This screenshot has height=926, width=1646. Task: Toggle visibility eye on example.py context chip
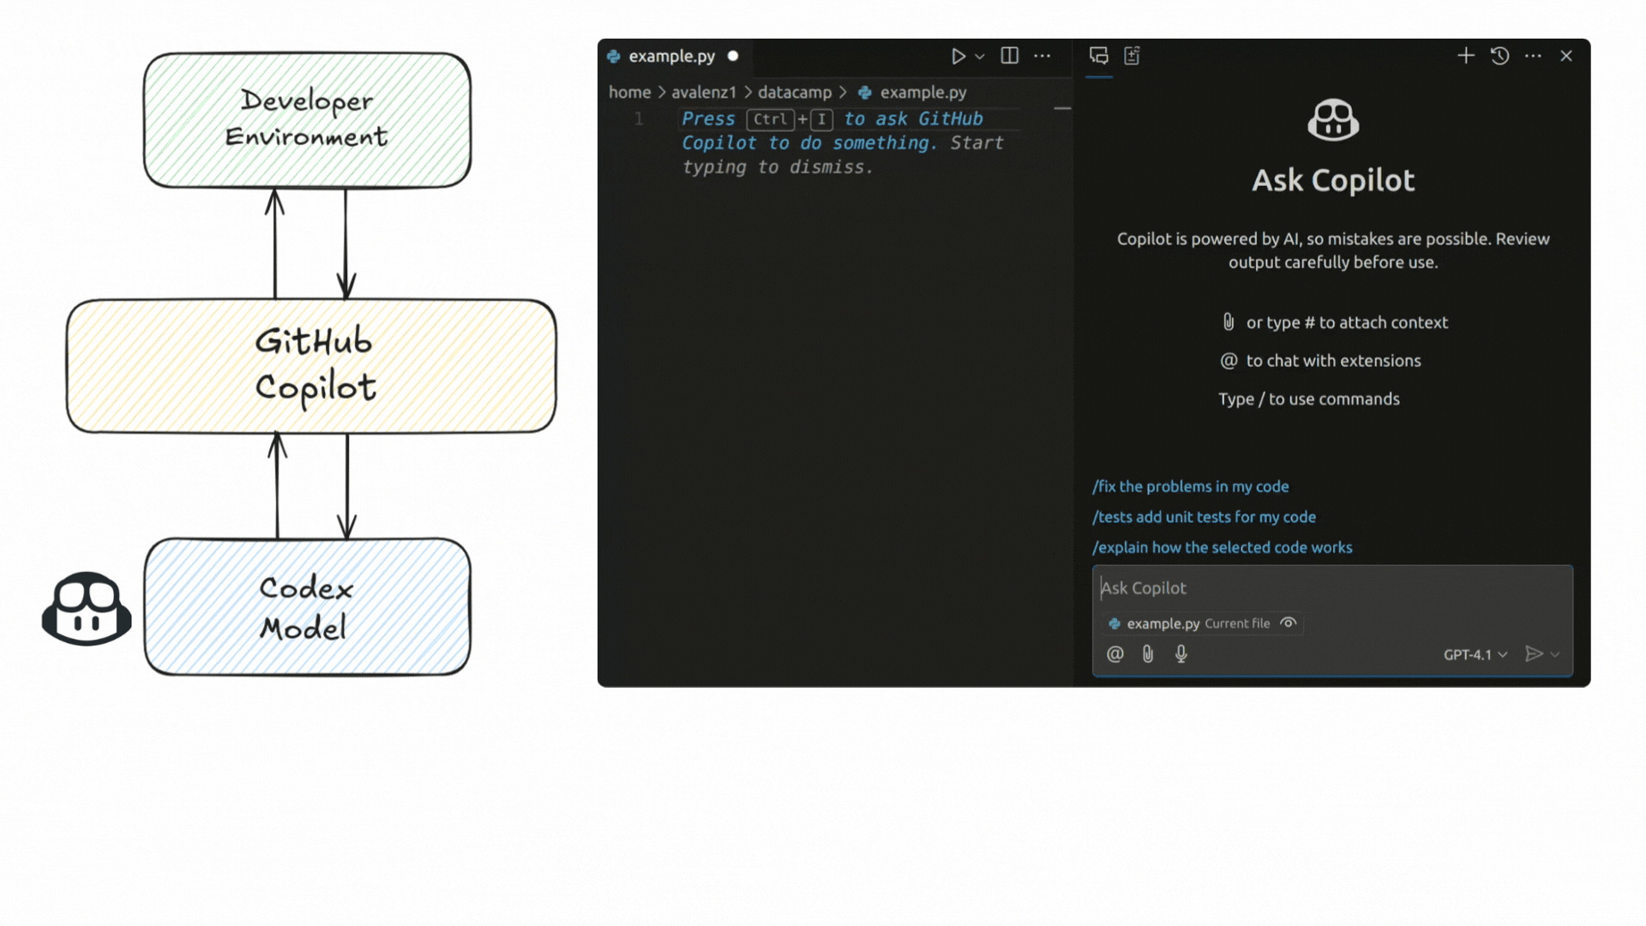tap(1289, 623)
